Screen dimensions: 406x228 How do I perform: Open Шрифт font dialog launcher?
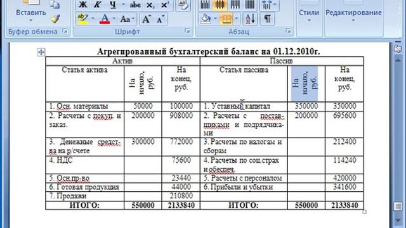(x=188, y=32)
